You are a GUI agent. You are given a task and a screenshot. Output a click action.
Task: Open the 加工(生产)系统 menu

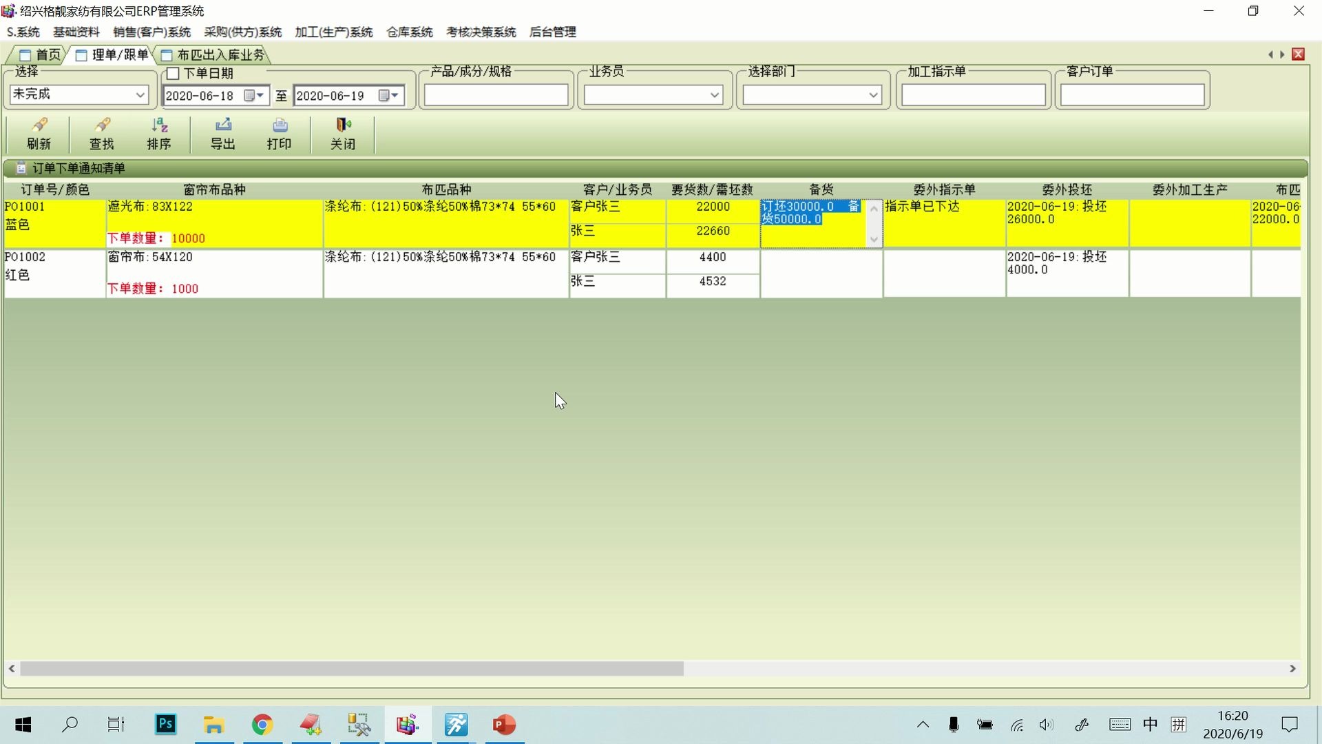(x=334, y=32)
